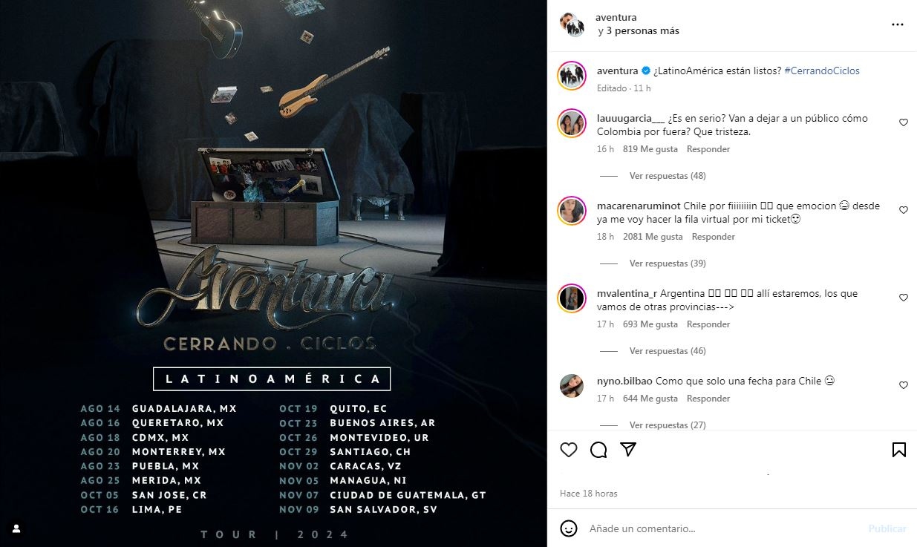Open the #CerrandoCiclos hashtag link

tap(821, 71)
